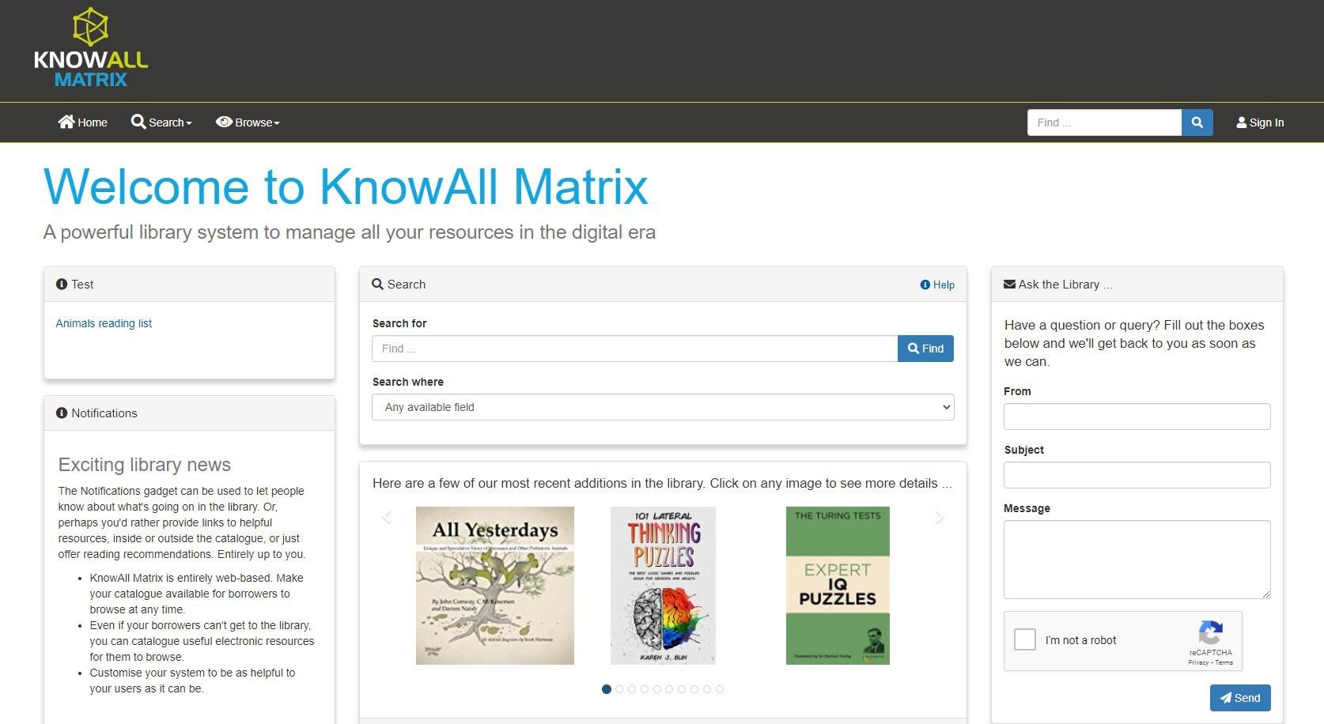Click the Welcome to KnowAll Matrix heading
This screenshot has height=724, width=1324.
click(346, 187)
